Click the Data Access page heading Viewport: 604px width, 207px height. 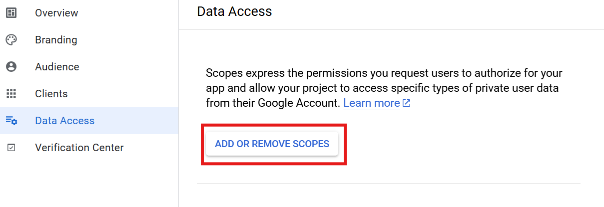pos(234,11)
